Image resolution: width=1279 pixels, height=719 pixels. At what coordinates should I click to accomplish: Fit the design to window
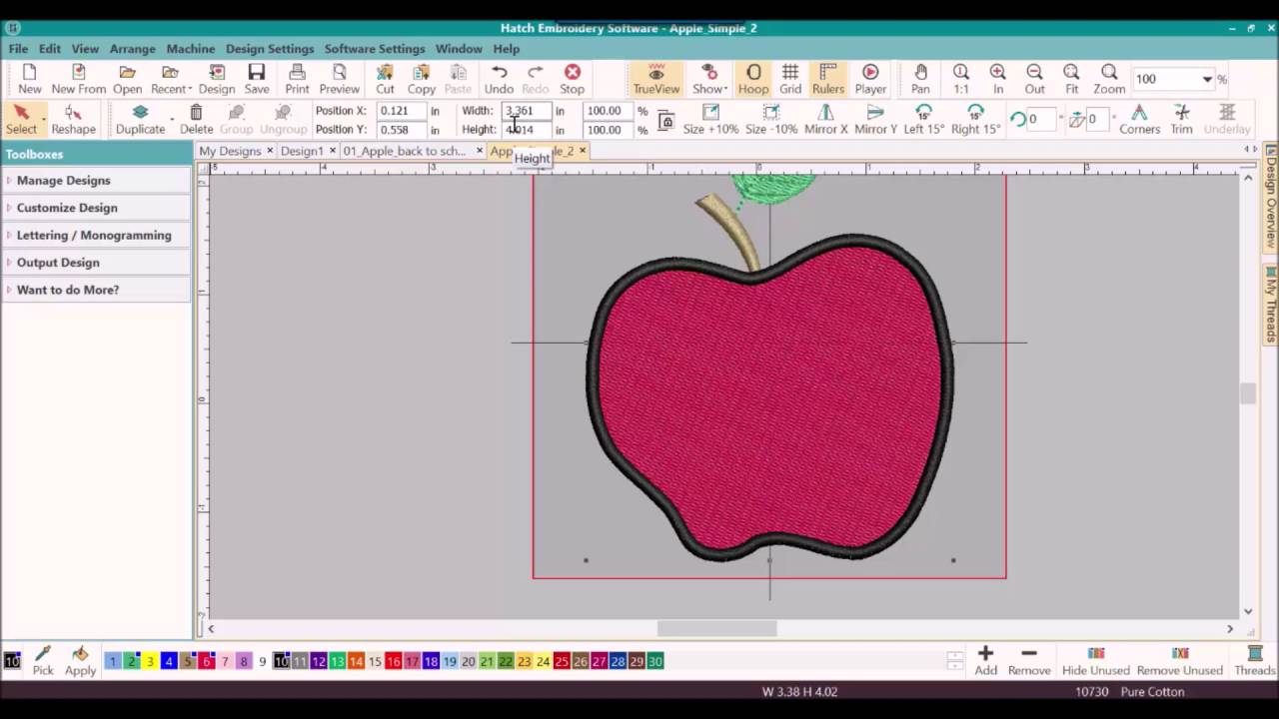click(1071, 79)
